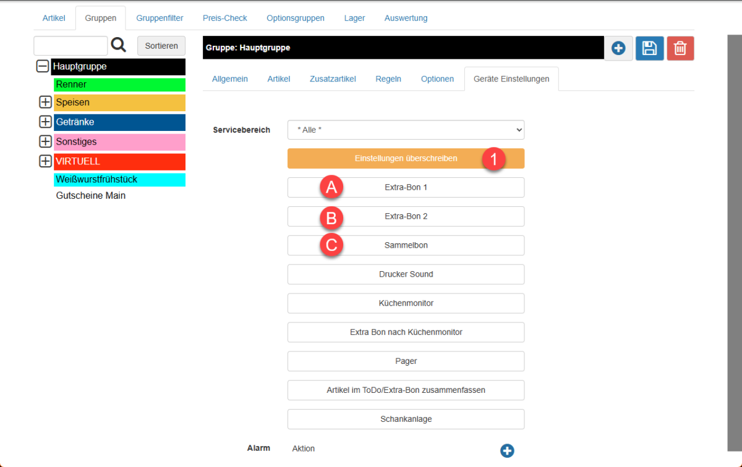Click Einstellungen überschreiben button
The width and height of the screenshot is (742, 467).
(406, 159)
